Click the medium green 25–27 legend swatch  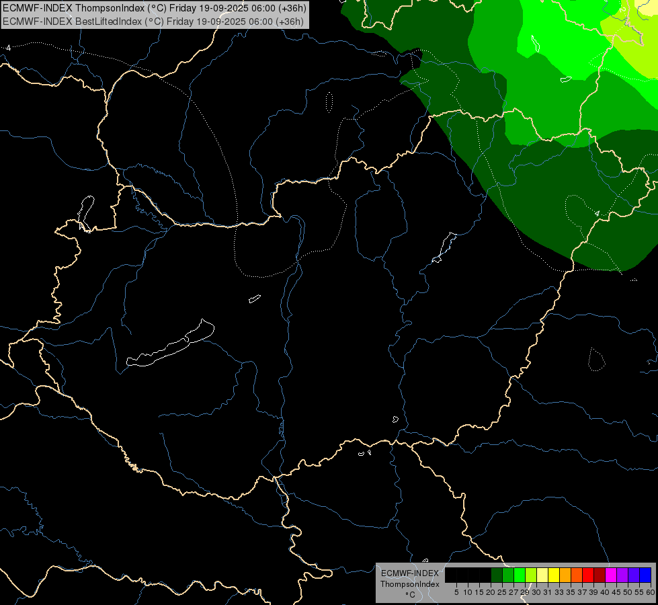pyautogui.click(x=508, y=575)
